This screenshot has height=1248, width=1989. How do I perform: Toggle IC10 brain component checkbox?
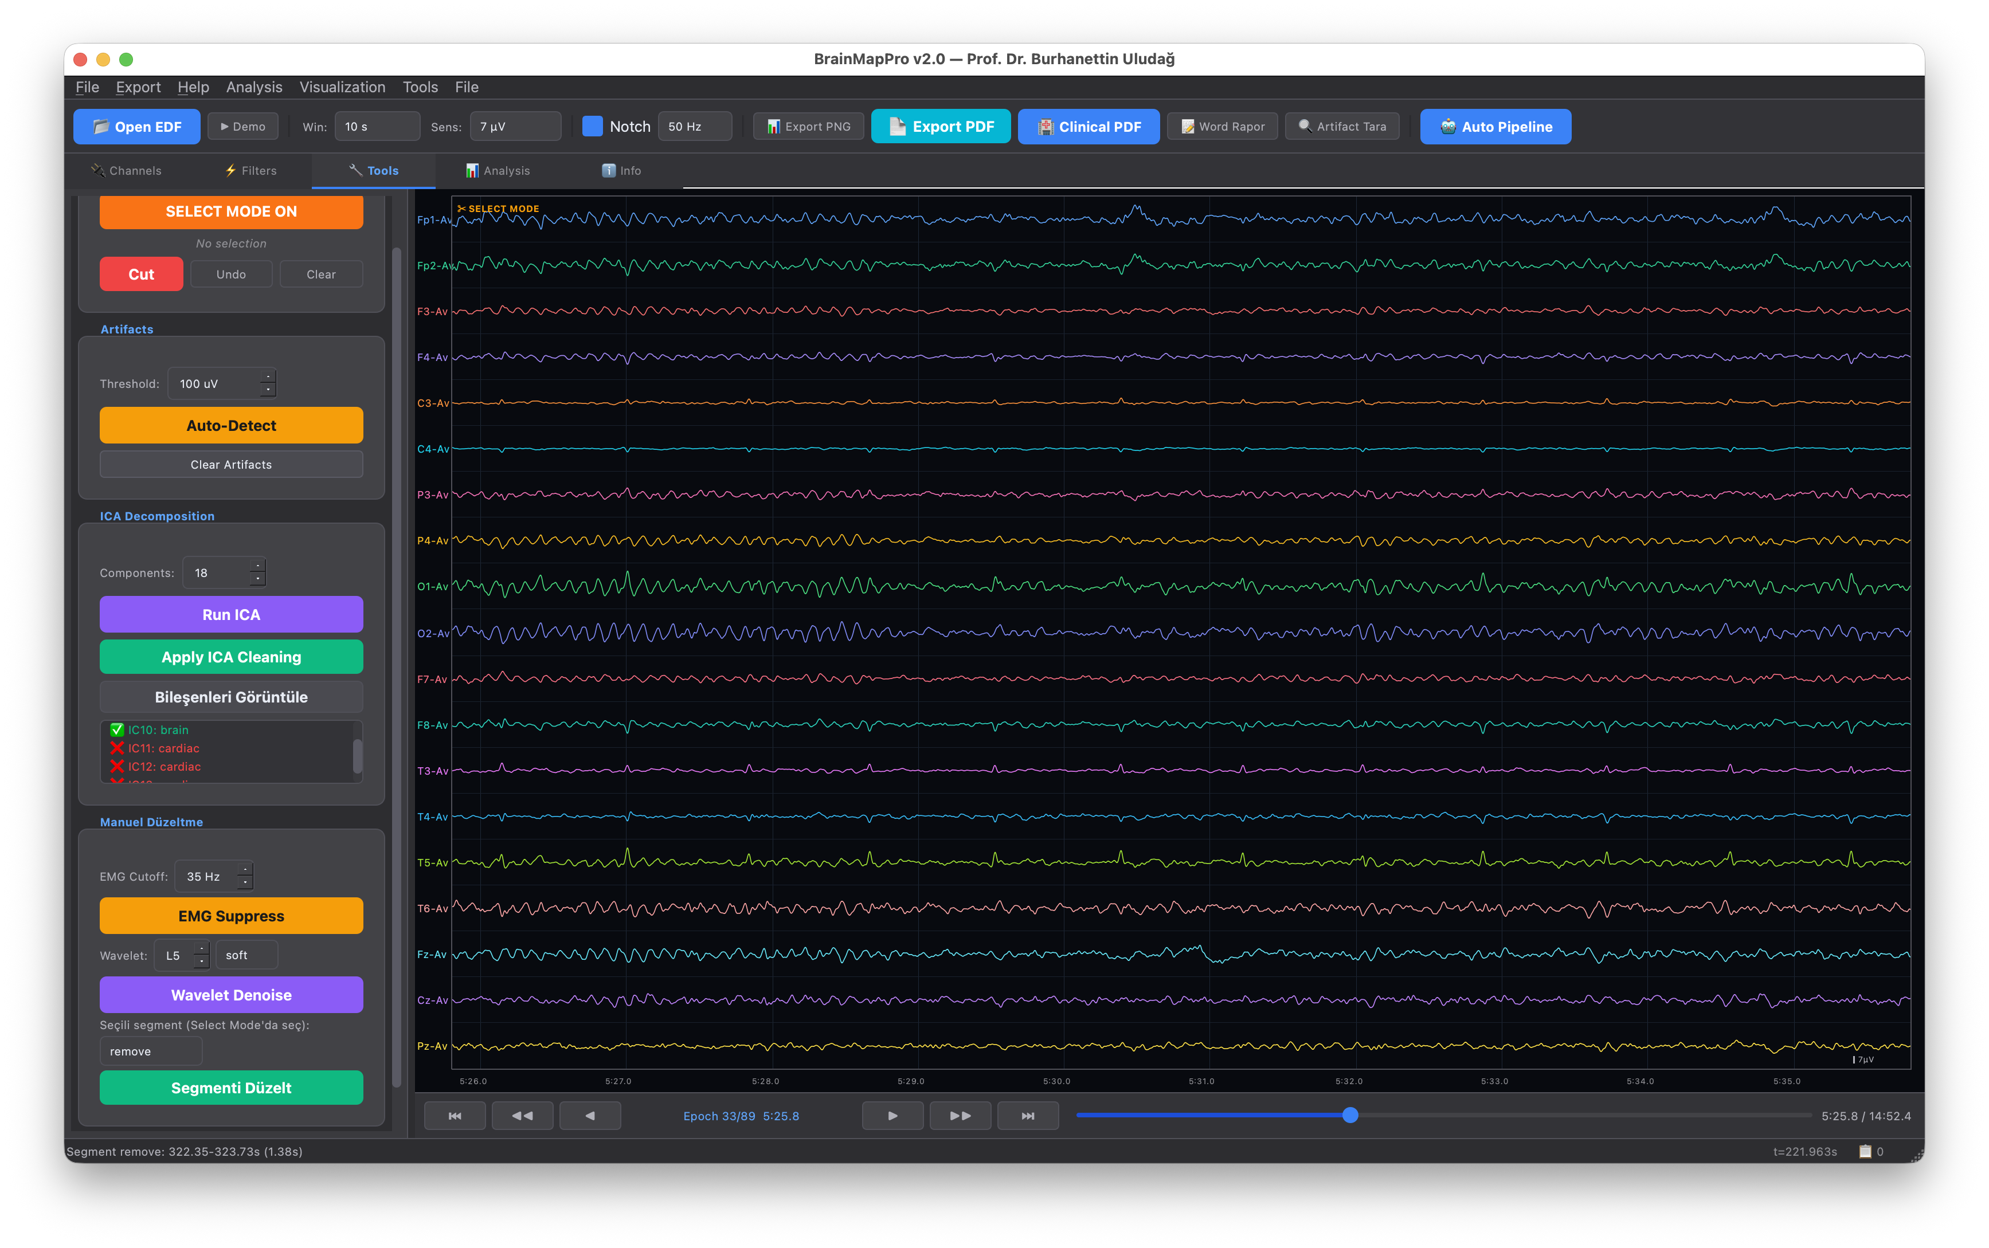tap(118, 729)
